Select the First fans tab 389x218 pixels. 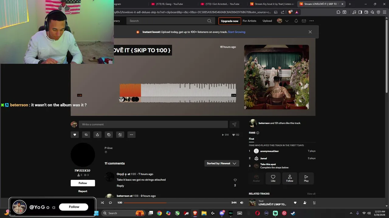(x=251, y=139)
